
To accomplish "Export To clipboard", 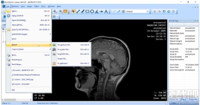I will (x=71, y=63).
